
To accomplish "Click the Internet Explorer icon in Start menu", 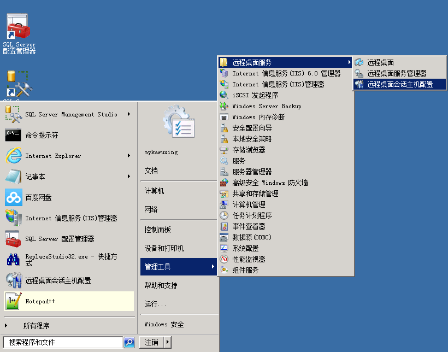I will 14,156.
